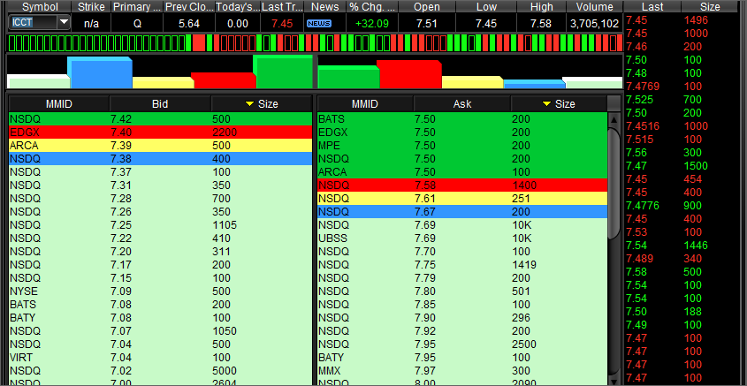The width and height of the screenshot is (747, 386).
Task: Click the bid table MMID header
Action: click(59, 103)
